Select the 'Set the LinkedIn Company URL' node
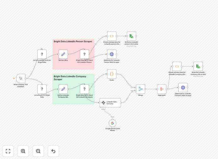The image size is (218, 159). [x=63, y=89]
